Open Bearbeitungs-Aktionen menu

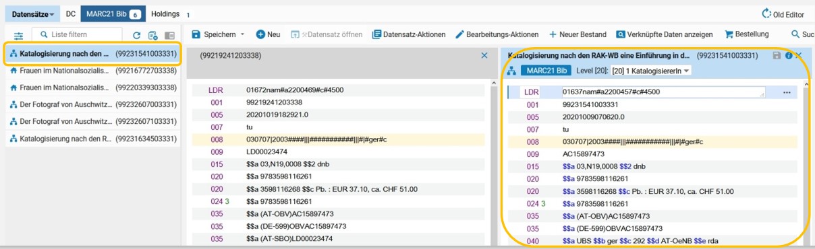[x=497, y=34]
